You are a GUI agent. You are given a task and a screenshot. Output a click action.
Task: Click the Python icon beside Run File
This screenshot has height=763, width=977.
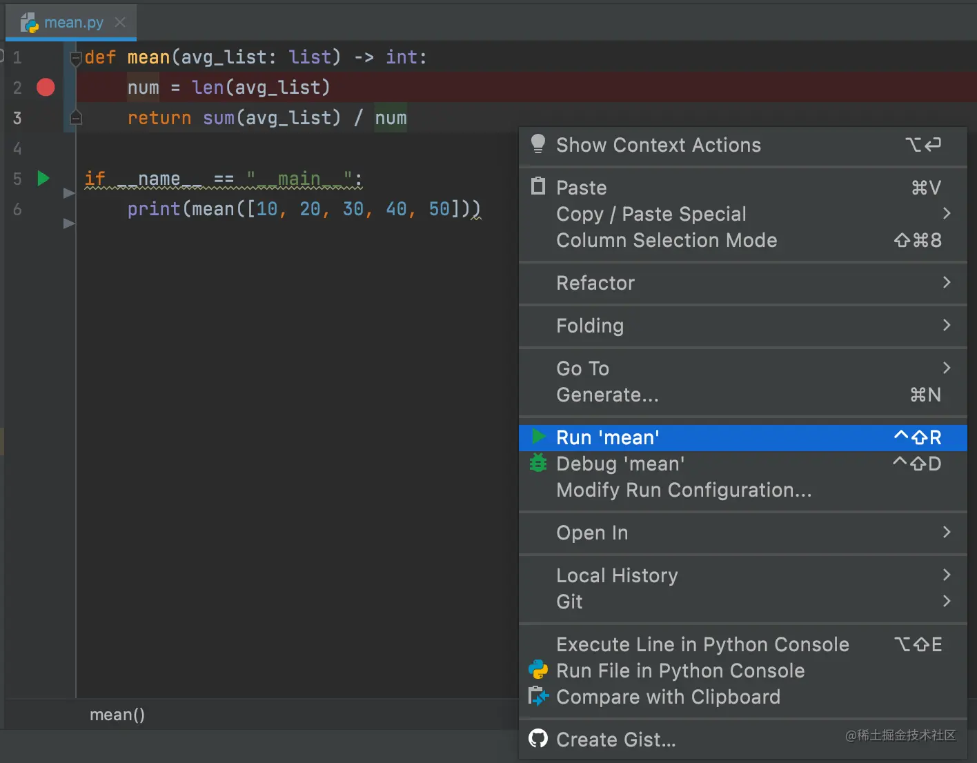point(538,670)
